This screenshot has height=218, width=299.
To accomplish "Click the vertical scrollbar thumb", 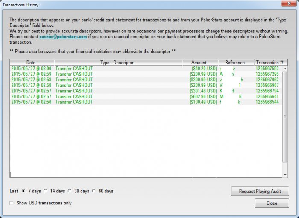I will tap(285, 117).
